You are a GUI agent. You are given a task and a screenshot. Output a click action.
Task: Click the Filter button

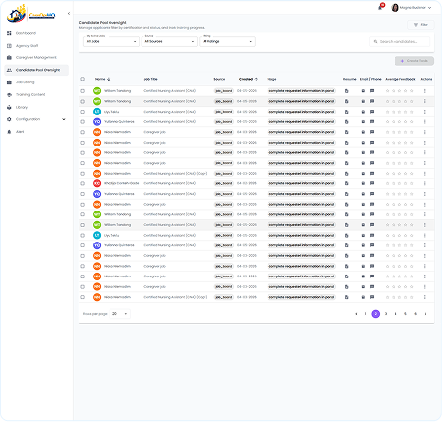point(421,25)
